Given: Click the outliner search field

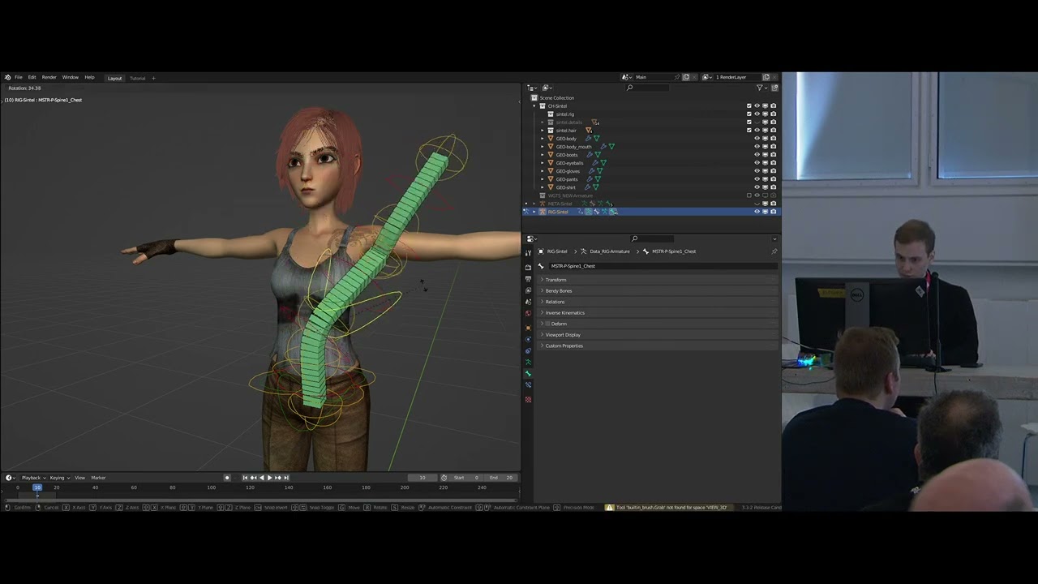Looking at the screenshot, I should pos(648,88).
